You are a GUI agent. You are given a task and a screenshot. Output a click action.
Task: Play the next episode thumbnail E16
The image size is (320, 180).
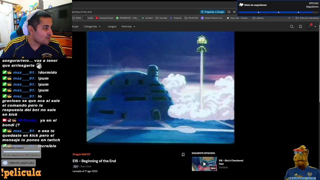click(x=204, y=164)
